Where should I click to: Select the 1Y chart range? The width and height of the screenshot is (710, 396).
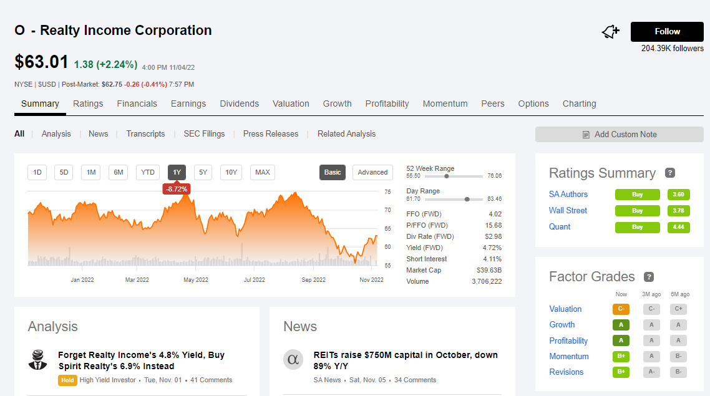[177, 172]
